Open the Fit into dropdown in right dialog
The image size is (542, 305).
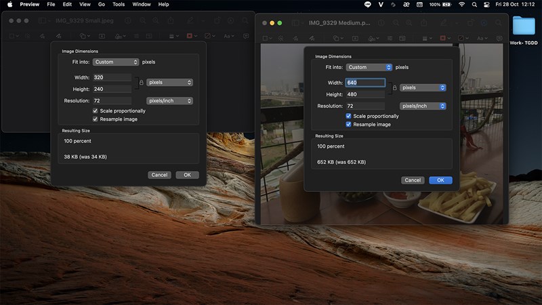(x=369, y=67)
